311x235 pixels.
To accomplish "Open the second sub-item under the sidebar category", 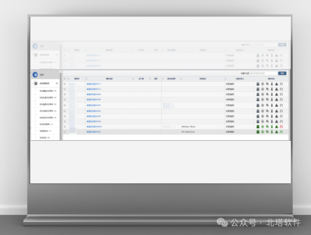I will pyautogui.click(x=48, y=98).
